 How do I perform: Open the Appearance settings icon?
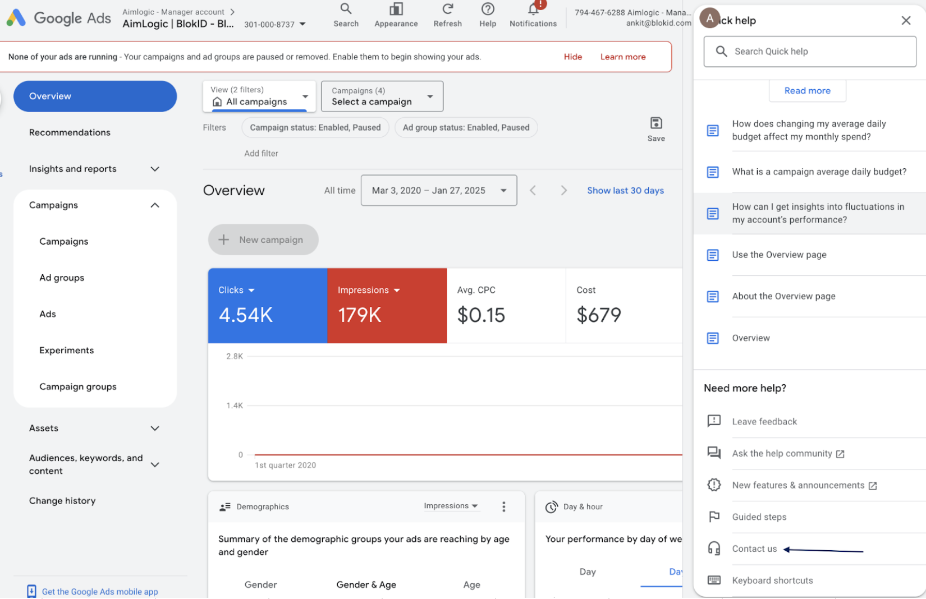click(x=396, y=15)
